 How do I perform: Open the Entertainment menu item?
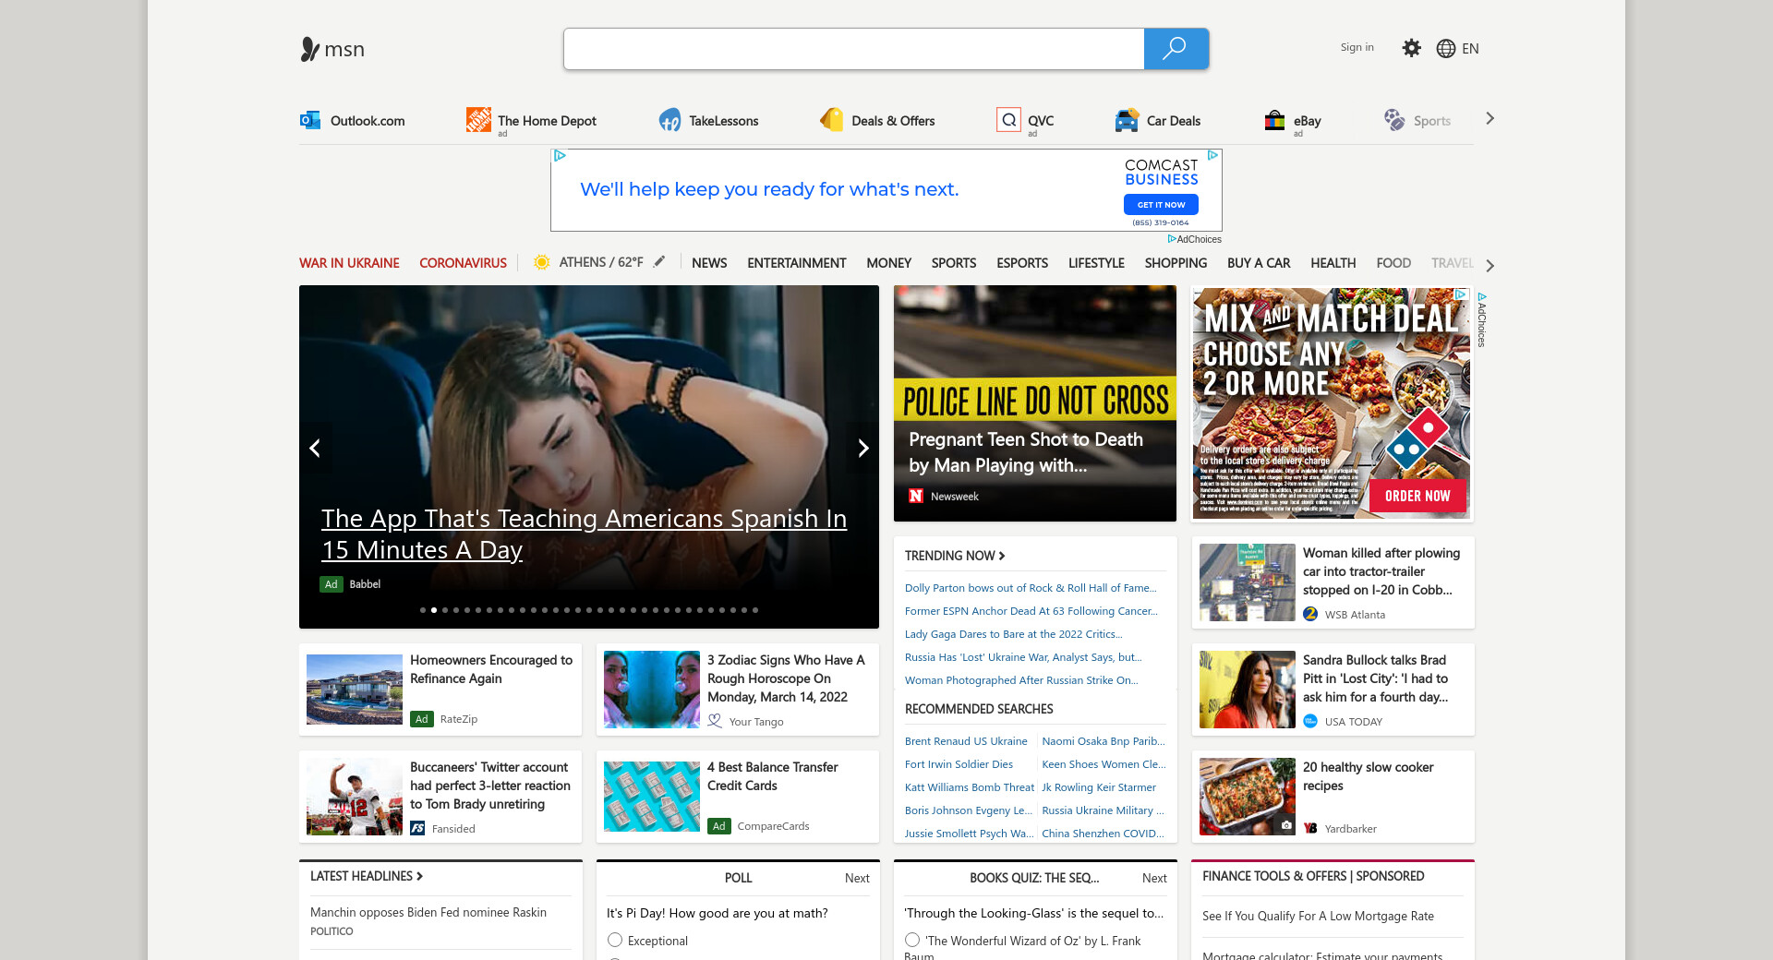(x=796, y=263)
